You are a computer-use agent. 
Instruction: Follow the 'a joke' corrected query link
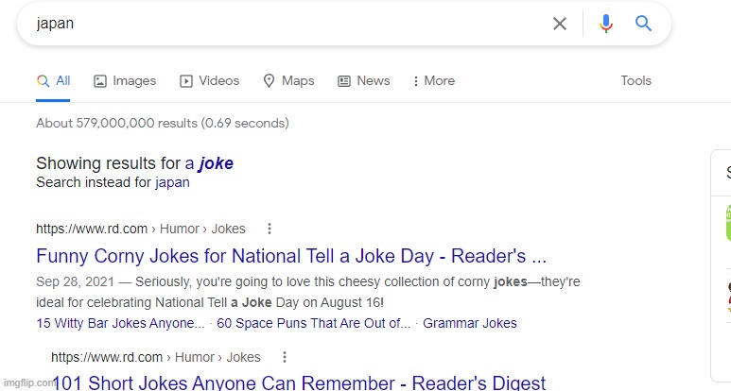(x=209, y=163)
